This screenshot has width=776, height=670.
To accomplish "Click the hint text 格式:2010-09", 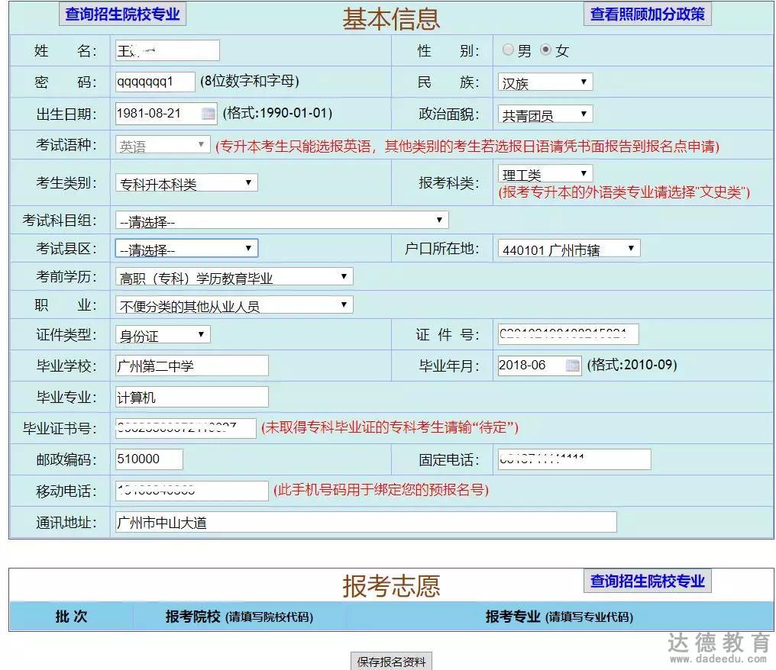I will point(632,365).
